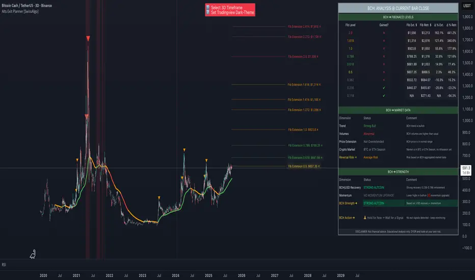Image resolution: width=475 pixels, height=280 pixels.
Task: Select the Alts Exit Planner [SwissAlgo] indicator label
Action: tap(20, 12)
